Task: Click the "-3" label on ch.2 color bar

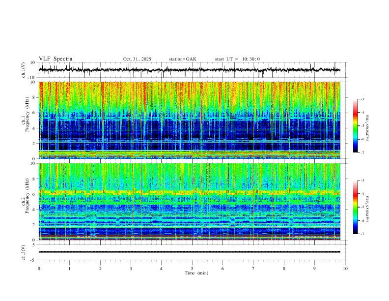Action: (362, 181)
